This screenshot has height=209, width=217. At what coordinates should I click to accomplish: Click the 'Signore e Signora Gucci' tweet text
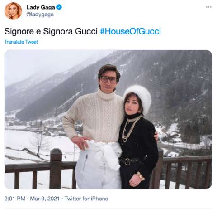coord(51,31)
